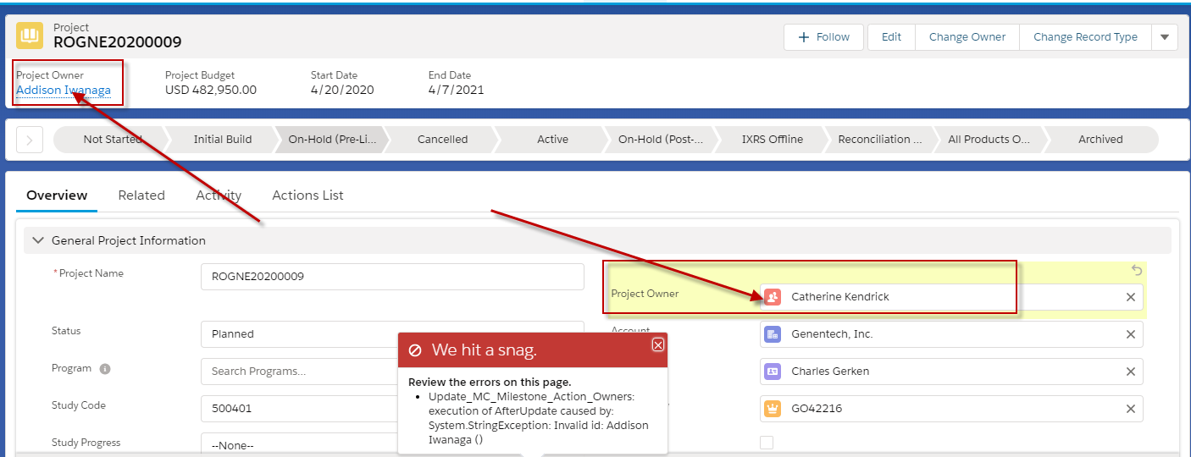
Task: Switch to the Related tab
Action: [x=141, y=195]
